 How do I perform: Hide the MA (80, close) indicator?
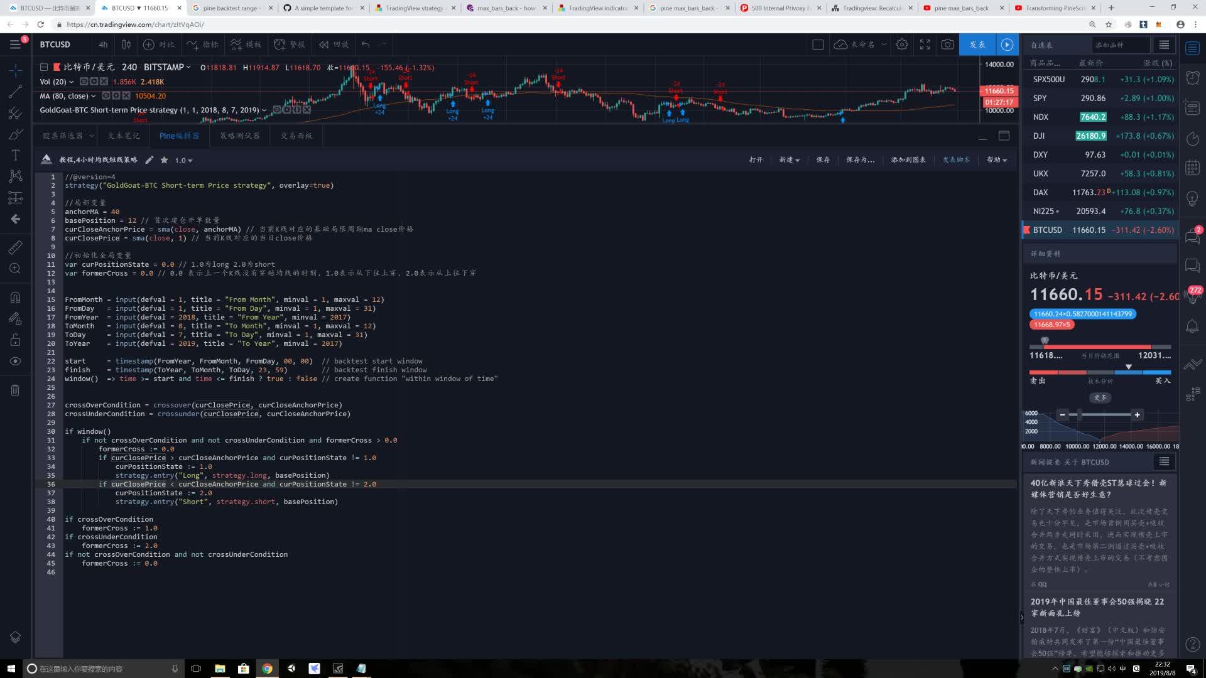click(x=106, y=95)
